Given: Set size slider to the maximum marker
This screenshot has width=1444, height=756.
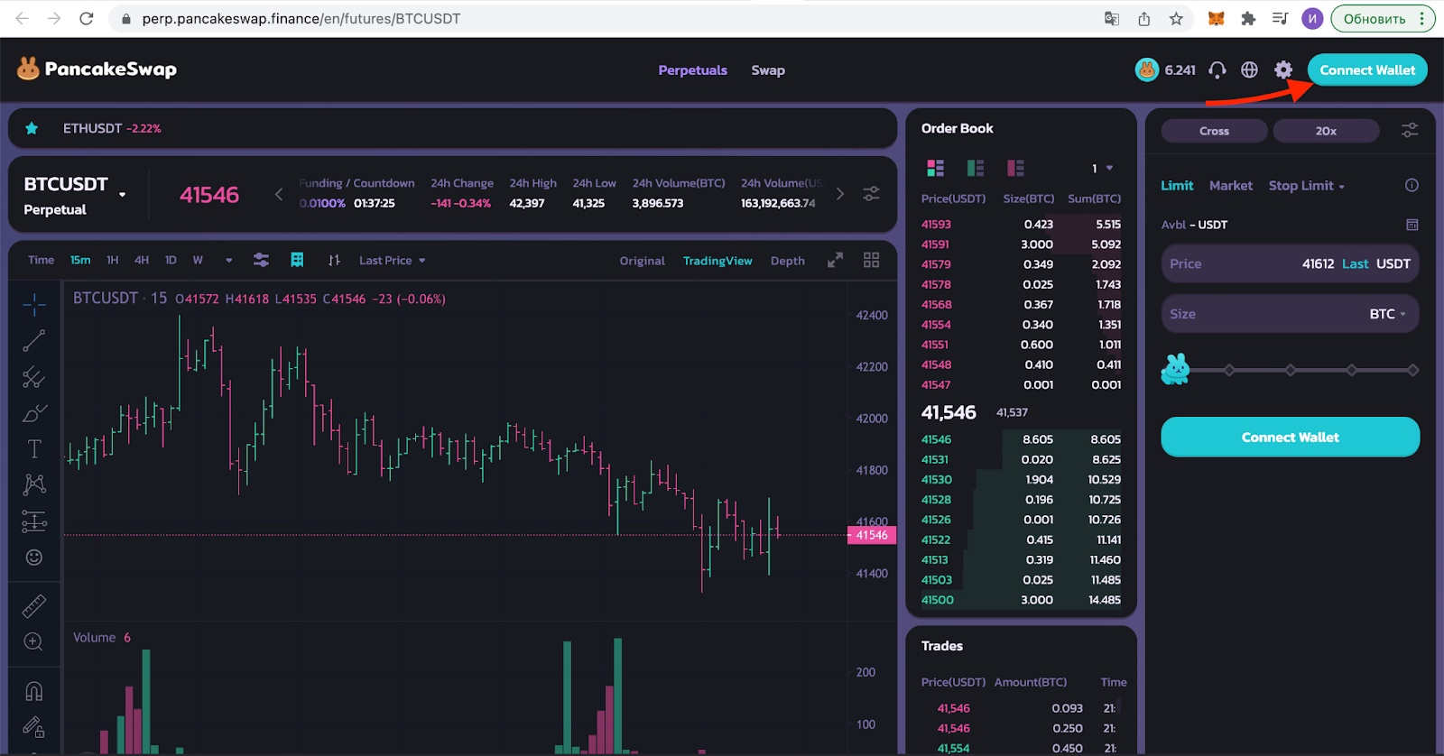Looking at the screenshot, I should coord(1412,370).
